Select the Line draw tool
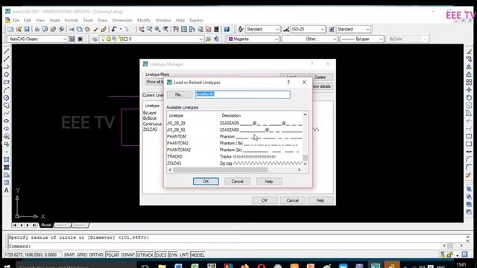The height and width of the screenshot is (268, 477). pyautogui.click(x=7, y=51)
